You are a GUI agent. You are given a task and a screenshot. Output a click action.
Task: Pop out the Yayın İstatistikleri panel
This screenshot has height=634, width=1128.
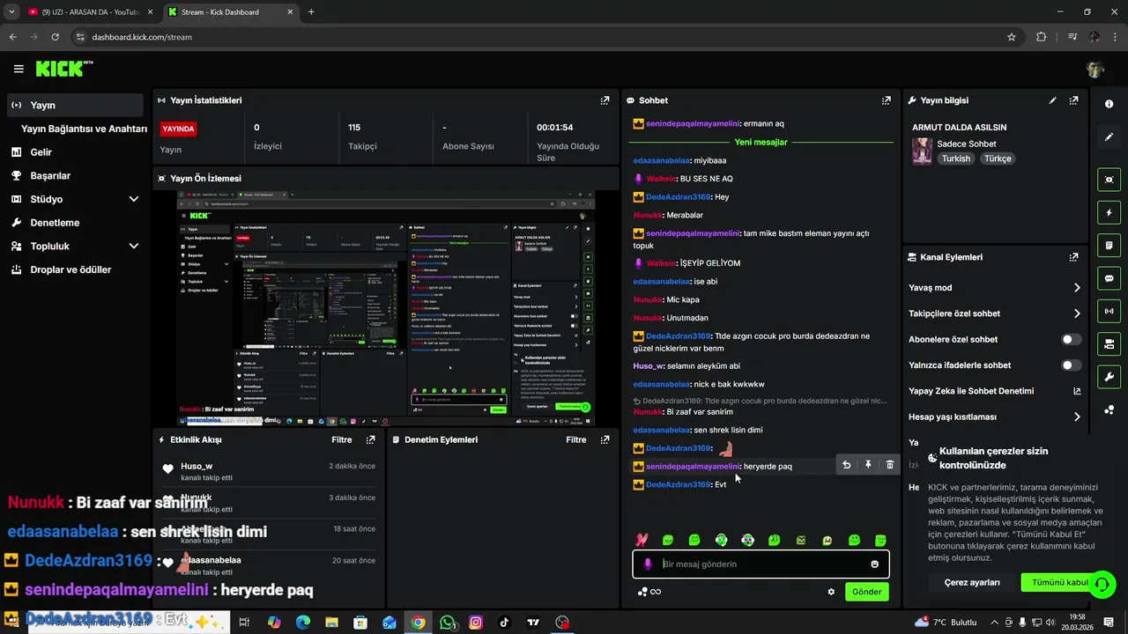[x=605, y=100]
